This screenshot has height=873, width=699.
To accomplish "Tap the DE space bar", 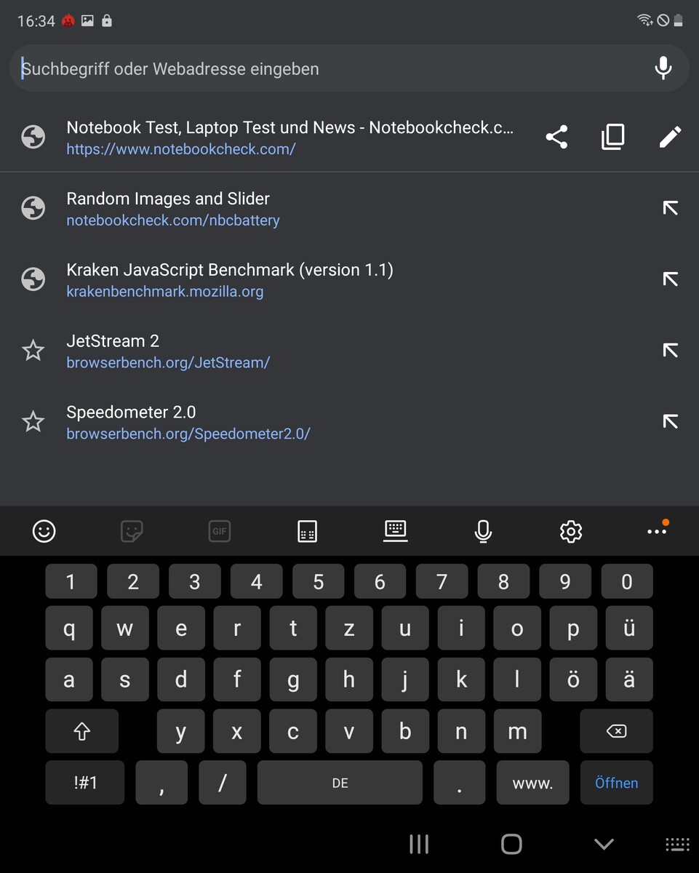I will 340,783.
